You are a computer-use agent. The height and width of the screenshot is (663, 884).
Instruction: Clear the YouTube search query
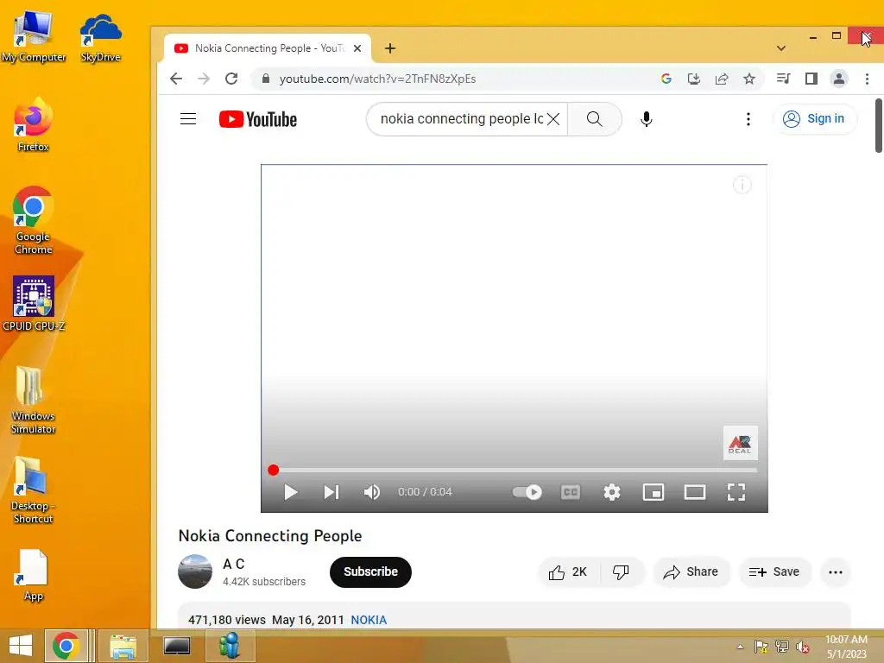pyautogui.click(x=553, y=119)
